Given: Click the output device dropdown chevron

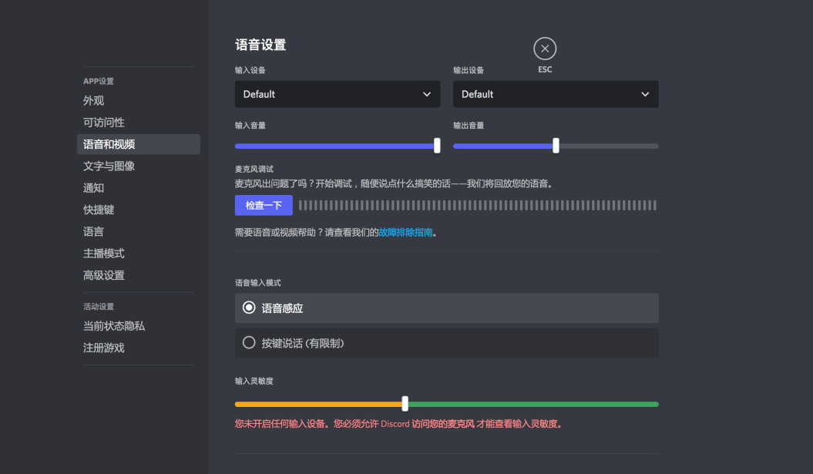Looking at the screenshot, I should click(645, 94).
